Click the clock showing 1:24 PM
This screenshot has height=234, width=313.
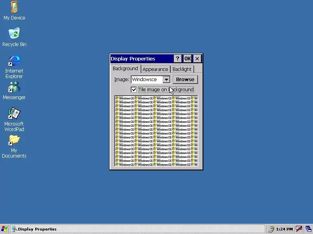(x=284, y=229)
